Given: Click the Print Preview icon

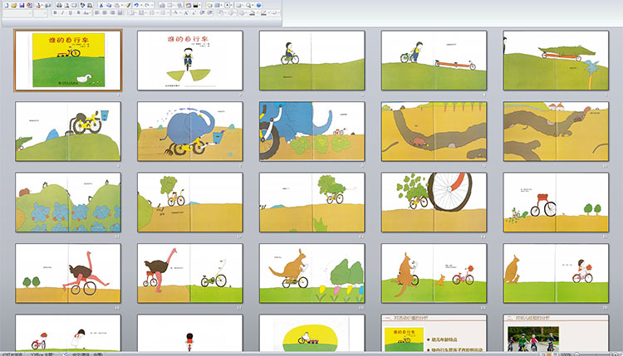Looking at the screenshot, I should pos(66,5).
